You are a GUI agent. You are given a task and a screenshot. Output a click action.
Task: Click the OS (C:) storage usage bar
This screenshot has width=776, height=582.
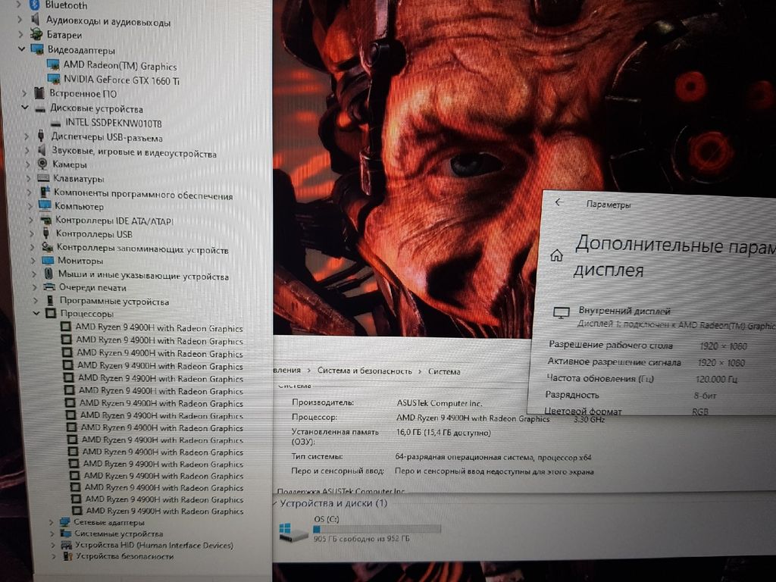[x=377, y=529]
